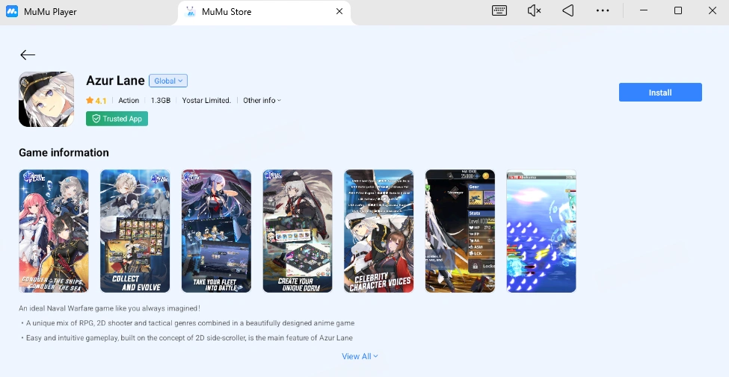Expand description with View All
Image resolution: width=729 pixels, height=377 pixels.
coord(360,356)
